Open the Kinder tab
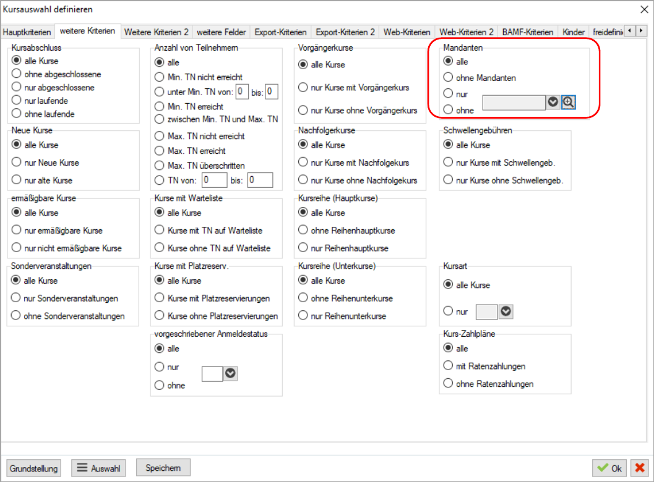The height and width of the screenshot is (482, 654). tap(574, 32)
